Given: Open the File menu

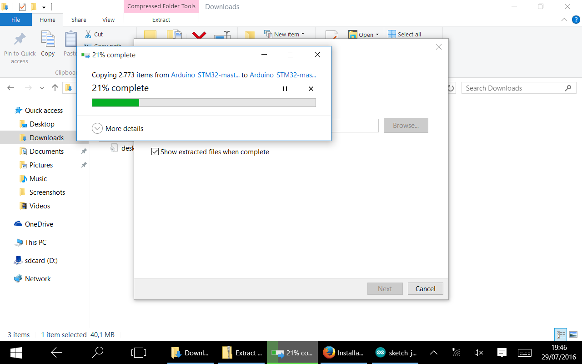Looking at the screenshot, I should click(15, 20).
